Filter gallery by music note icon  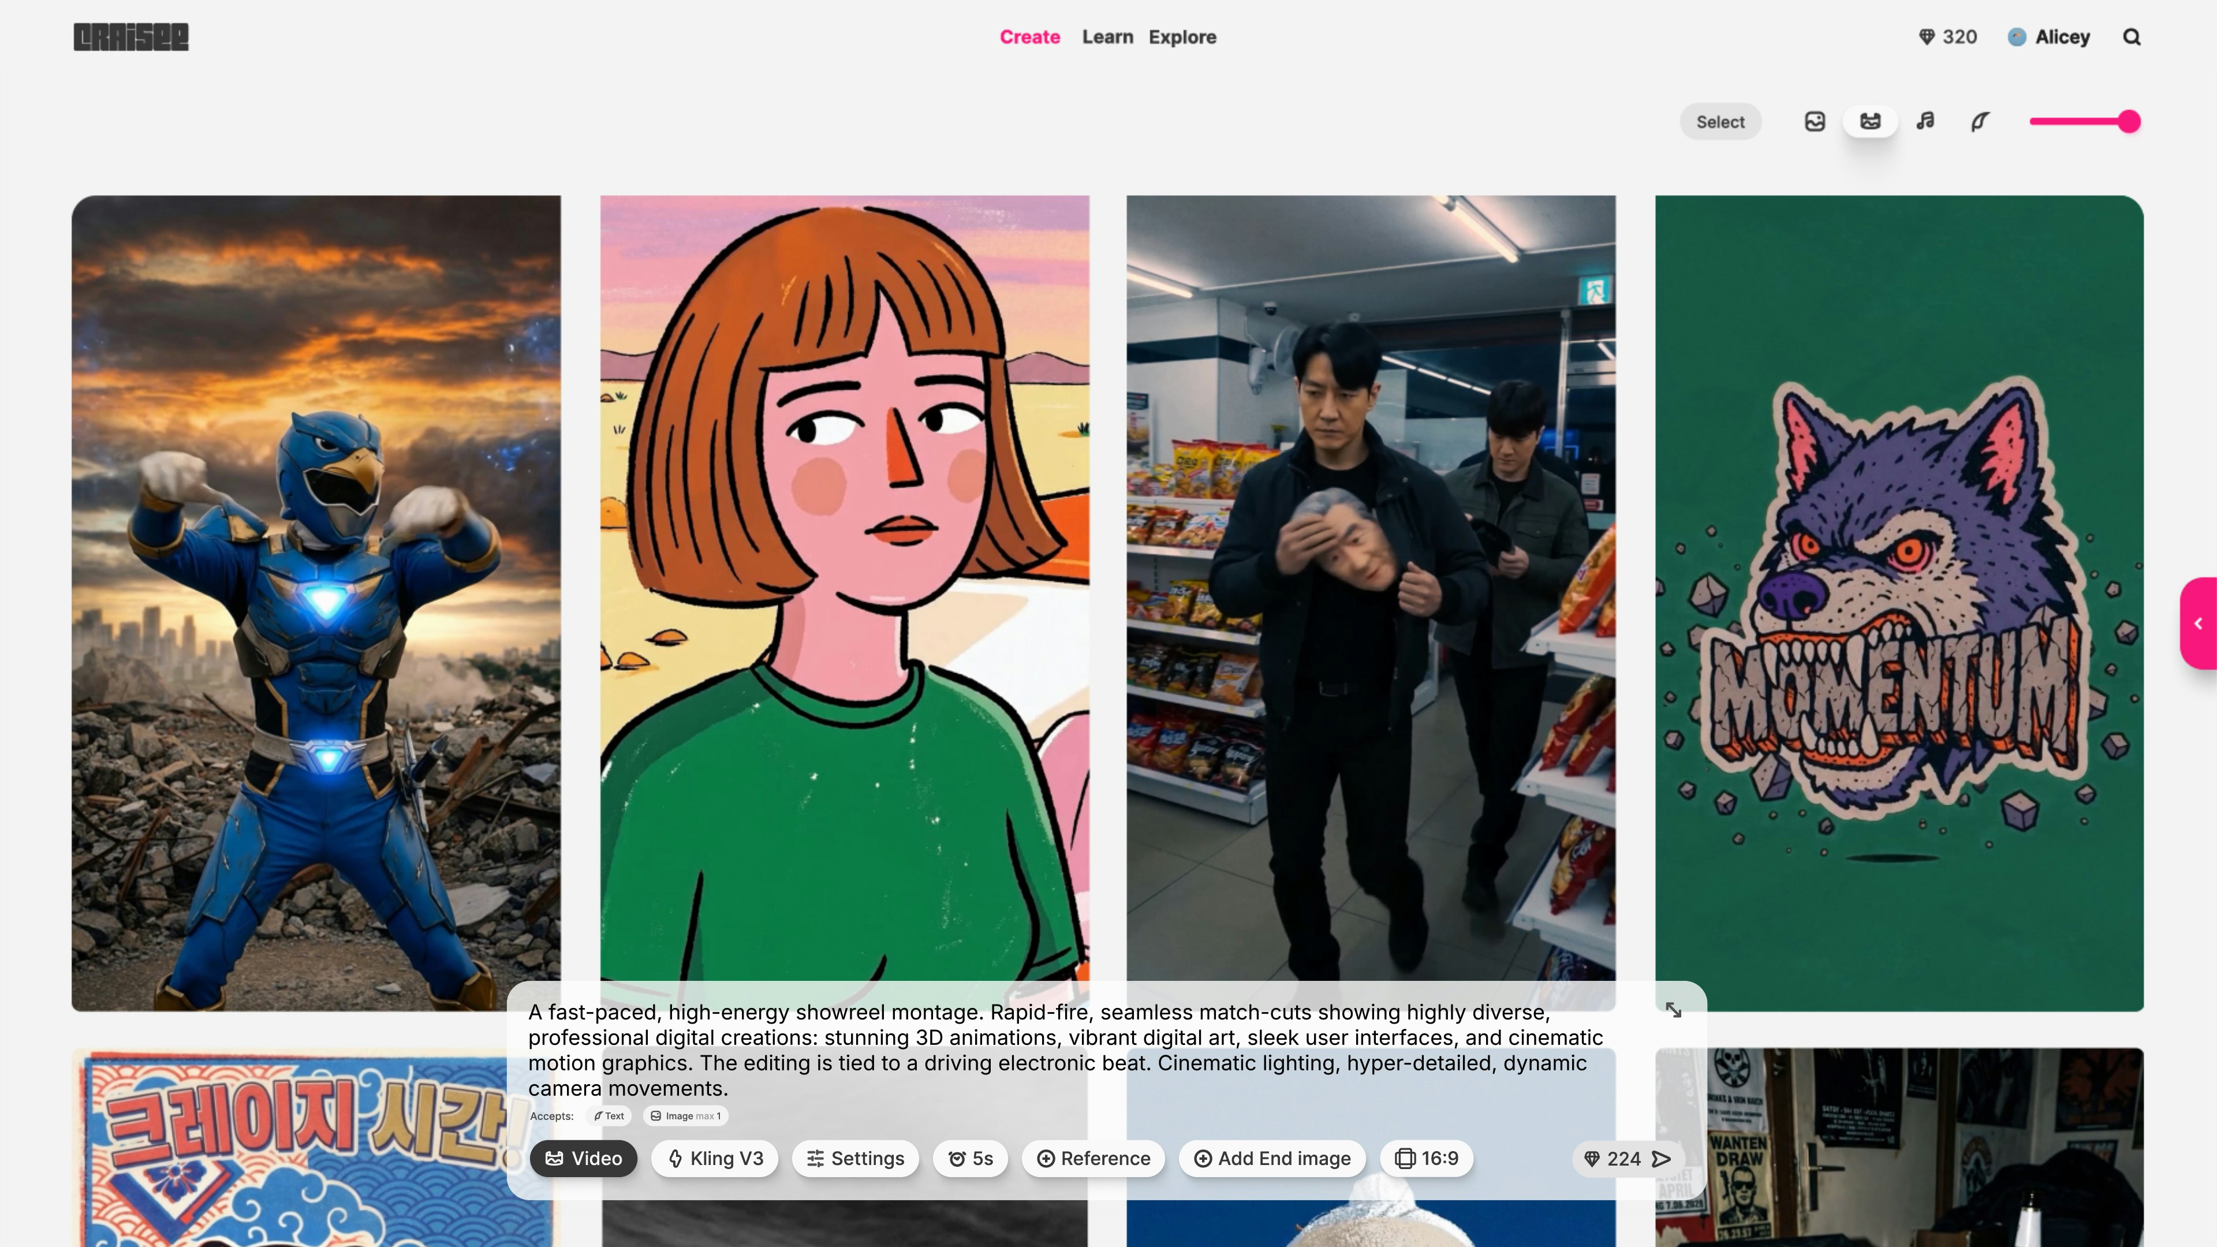pyautogui.click(x=1925, y=121)
